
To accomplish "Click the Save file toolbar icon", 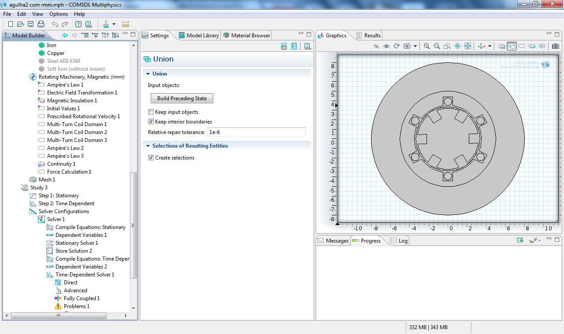I will pos(30,24).
